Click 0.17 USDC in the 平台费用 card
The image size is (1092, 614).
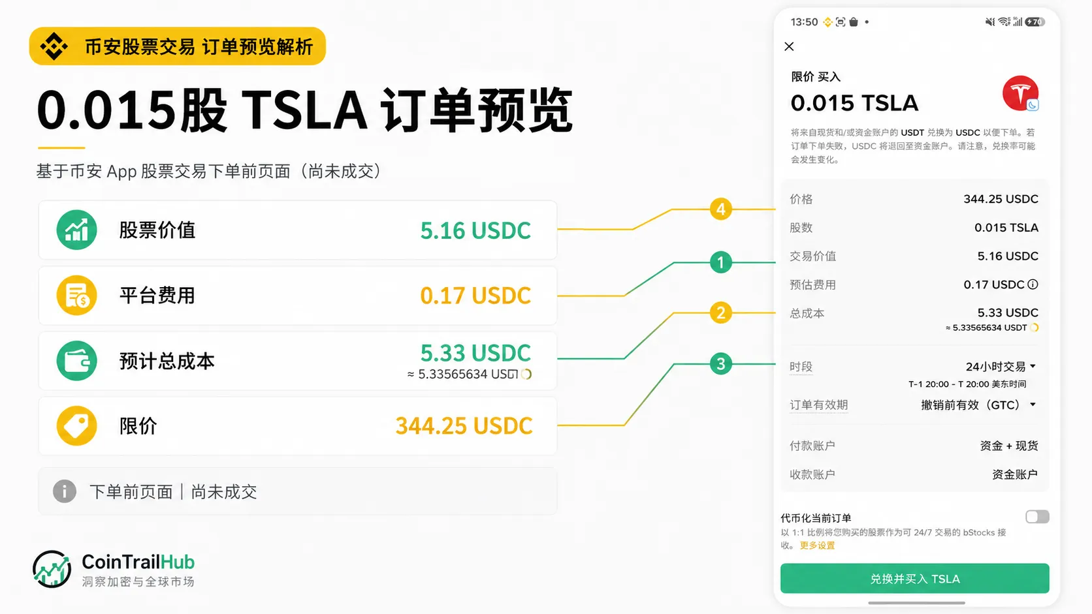click(x=475, y=296)
